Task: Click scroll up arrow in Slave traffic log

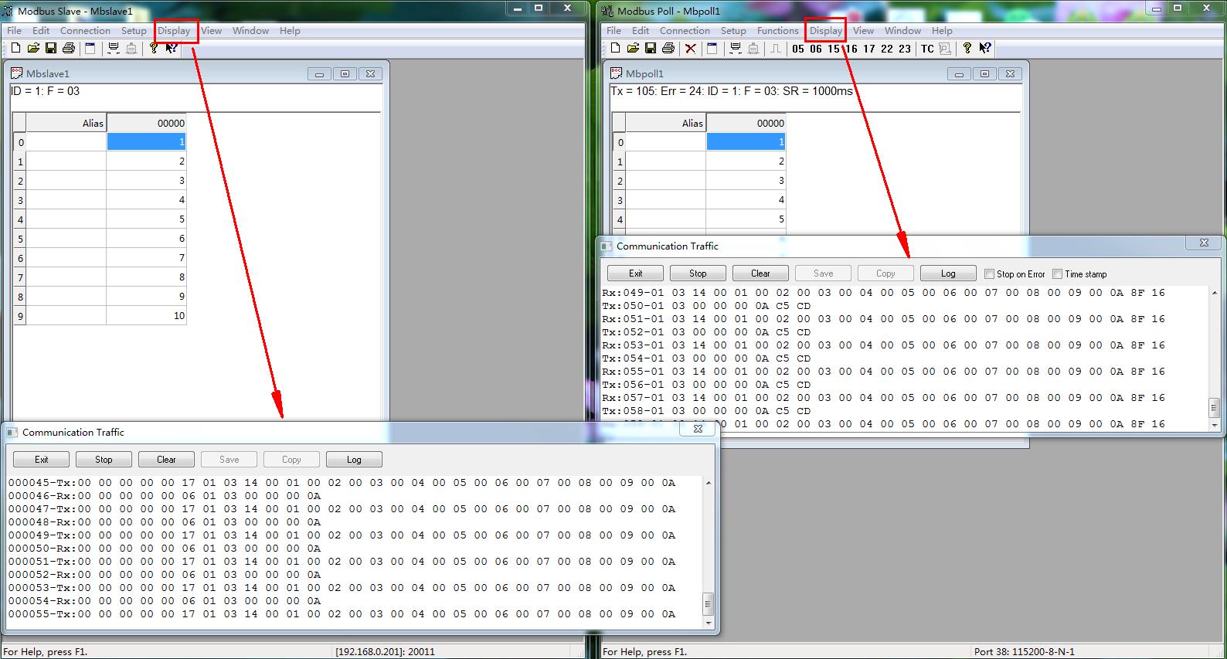Action: tap(709, 483)
